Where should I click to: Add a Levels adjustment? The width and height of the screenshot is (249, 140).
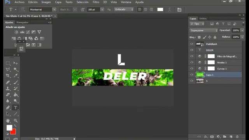pyautogui.click(x=22, y=32)
